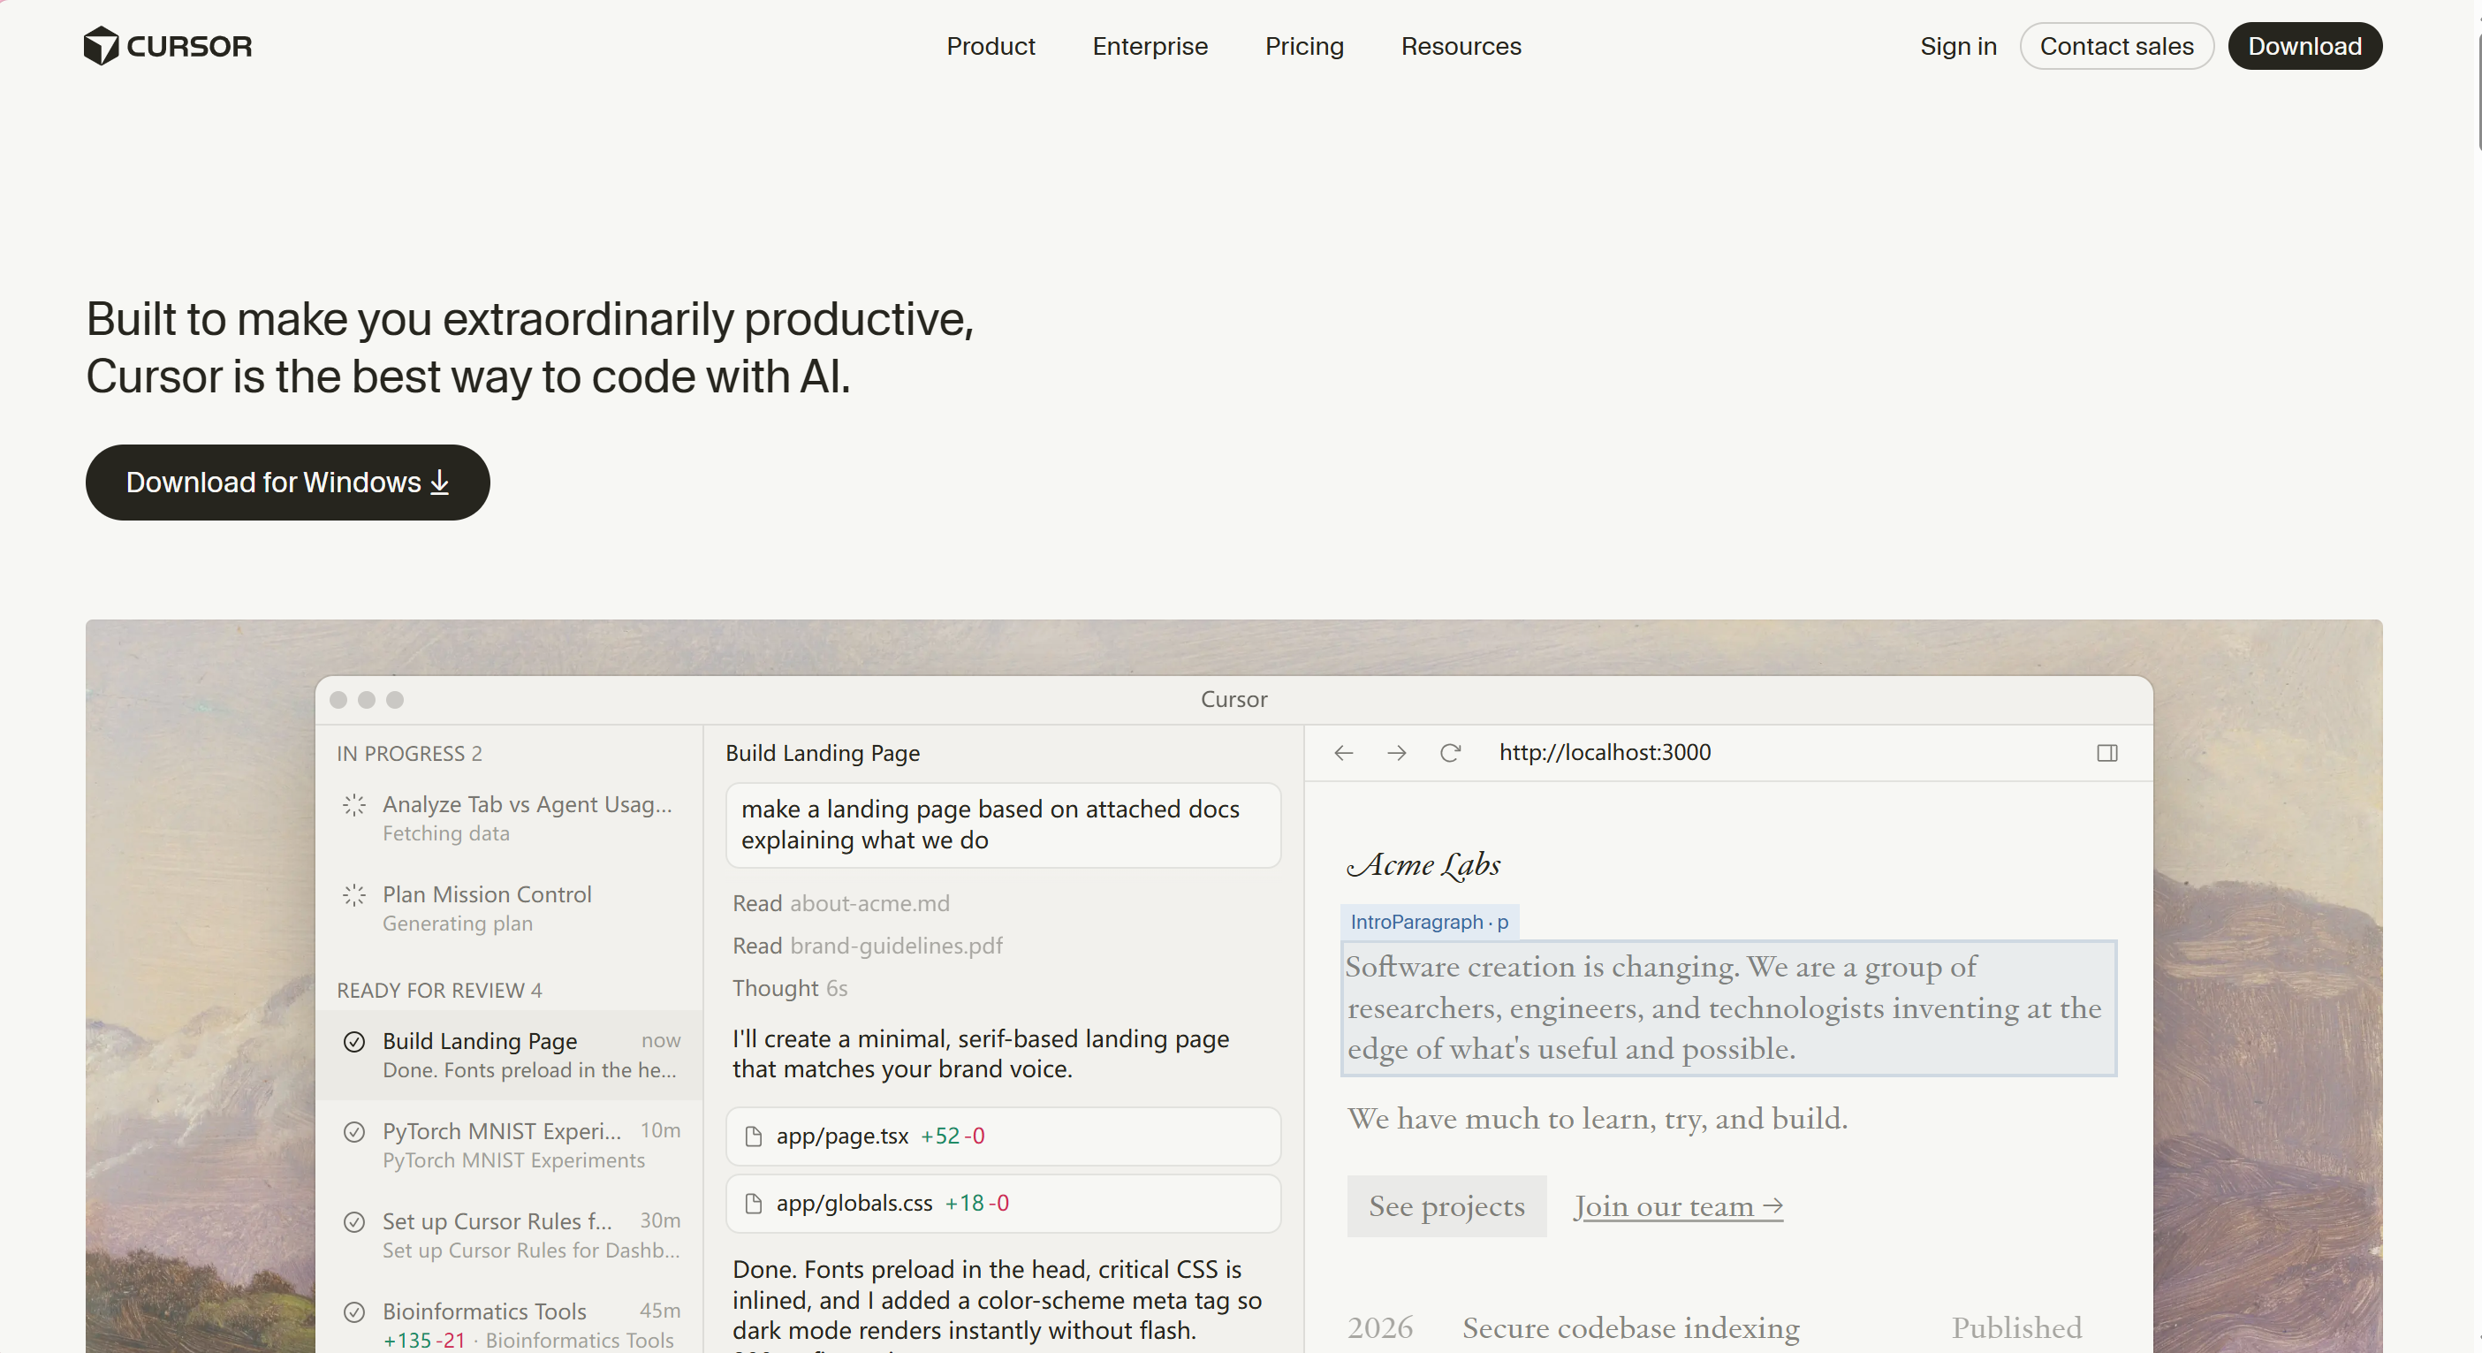The image size is (2482, 1353).
Task: Click the prompt box 'make a landing page'
Action: coord(1002,825)
